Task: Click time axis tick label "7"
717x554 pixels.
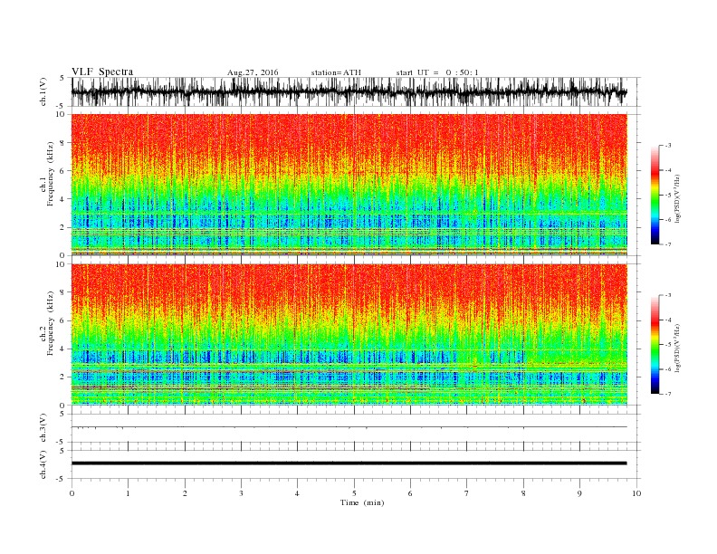Action: click(467, 493)
